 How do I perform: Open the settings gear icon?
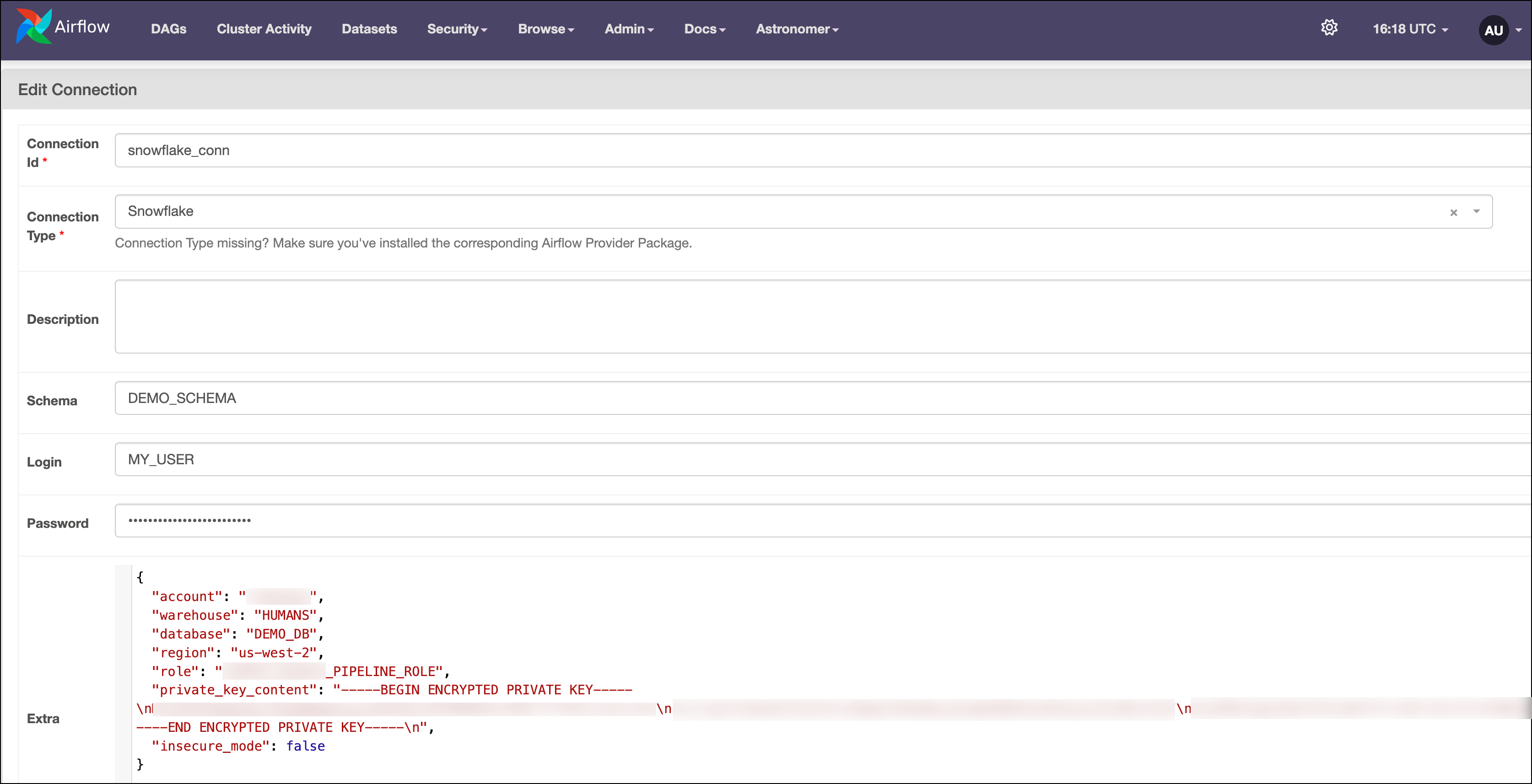coord(1330,27)
